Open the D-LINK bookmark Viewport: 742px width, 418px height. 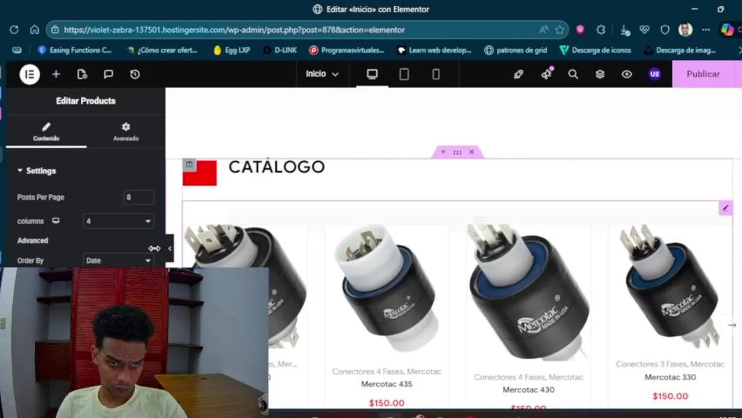280,51
